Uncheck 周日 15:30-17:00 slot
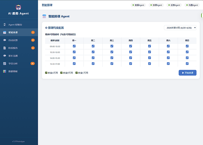Viewport: 203px width, 145px height. (x=187, y=64)
